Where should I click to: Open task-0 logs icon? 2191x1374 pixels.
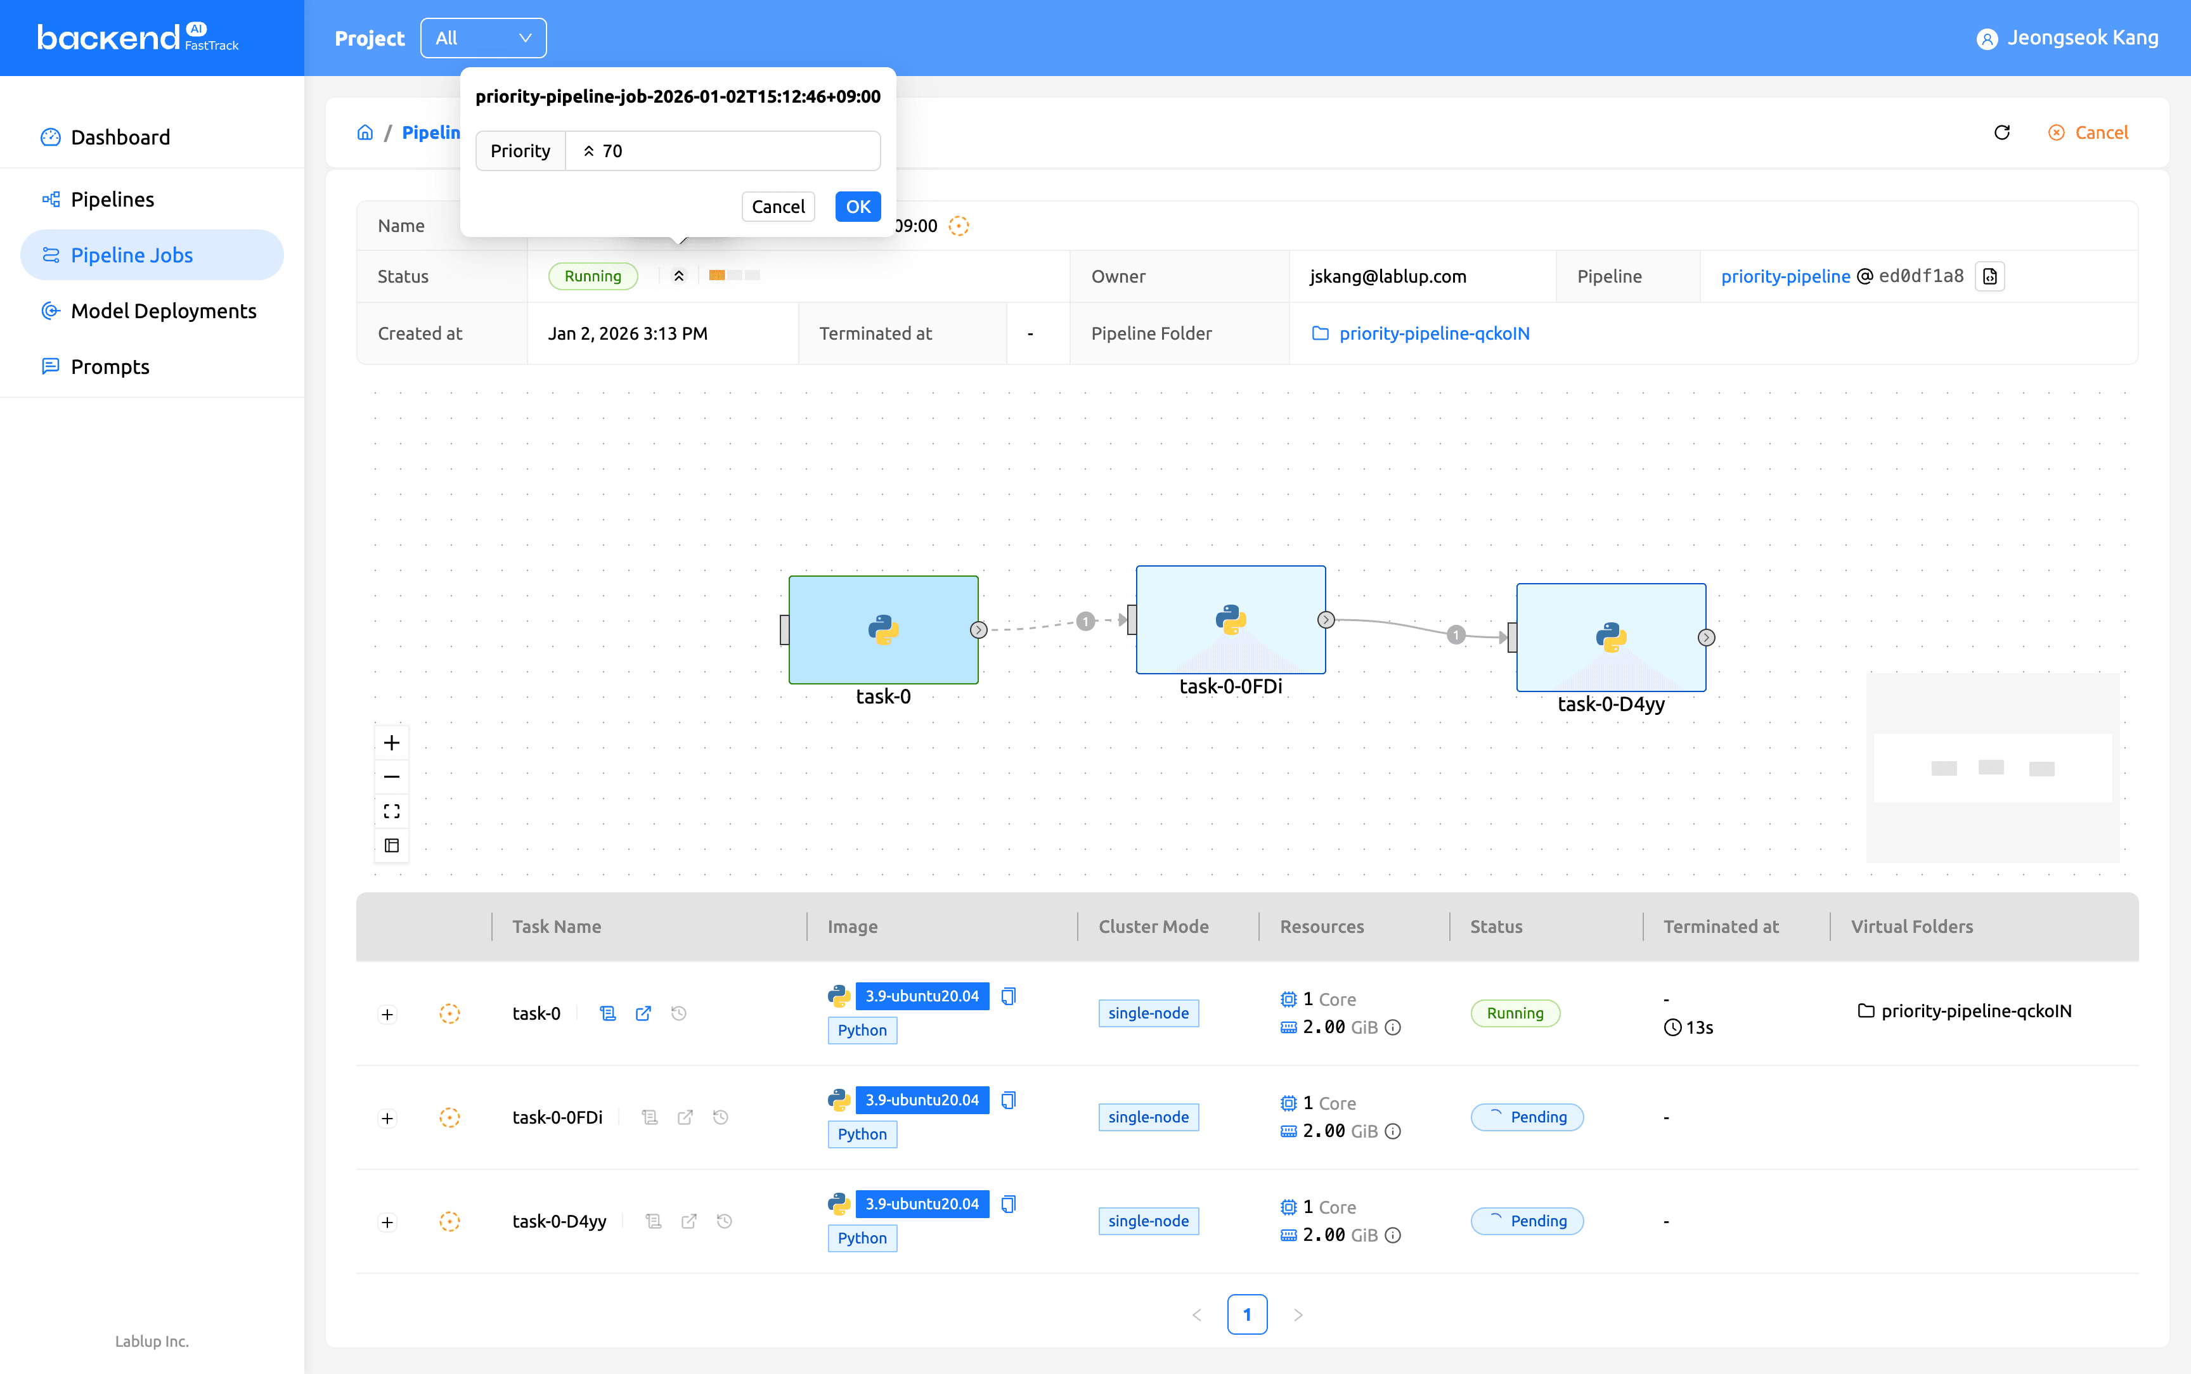tap(608, 1013)
